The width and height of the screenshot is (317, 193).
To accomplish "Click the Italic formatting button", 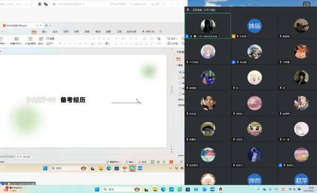I will (x=65, y=43).
